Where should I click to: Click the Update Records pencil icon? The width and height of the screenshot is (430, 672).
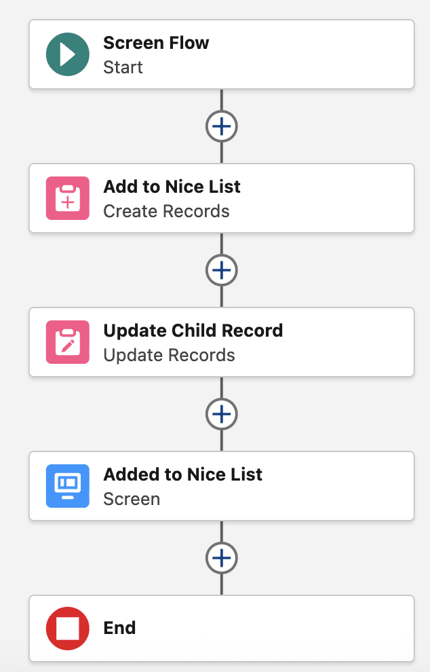point(68,342)
